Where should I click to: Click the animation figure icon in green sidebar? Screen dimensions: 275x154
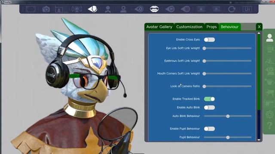pyautogui.click(x=269, y=60)
